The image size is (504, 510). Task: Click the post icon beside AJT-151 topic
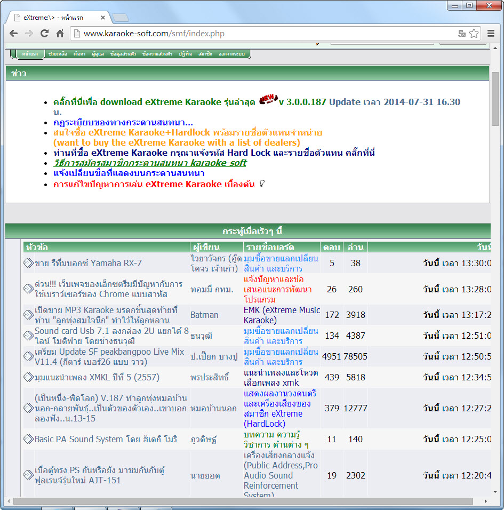click(29, 475)
